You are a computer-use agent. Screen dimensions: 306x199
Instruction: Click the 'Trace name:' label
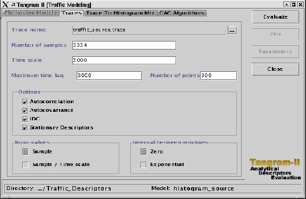29,30
